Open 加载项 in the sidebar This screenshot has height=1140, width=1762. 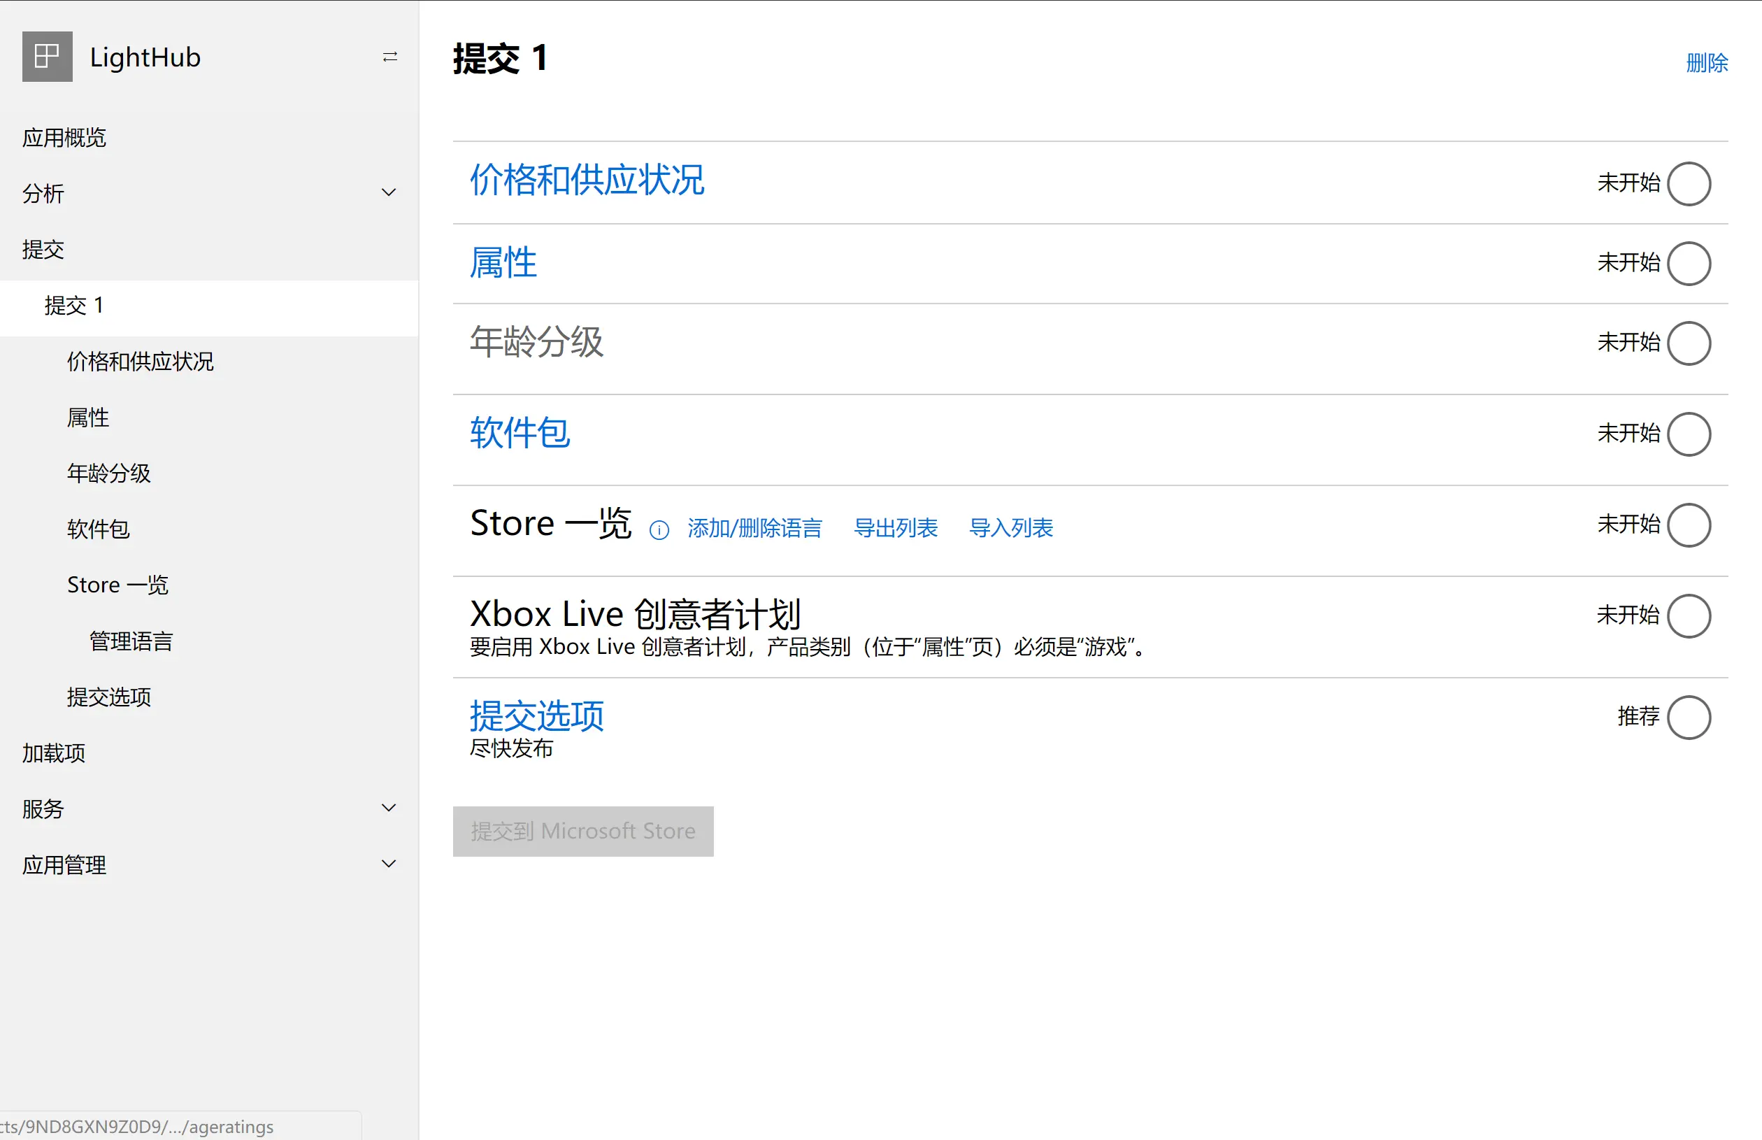tap(53, 753)
